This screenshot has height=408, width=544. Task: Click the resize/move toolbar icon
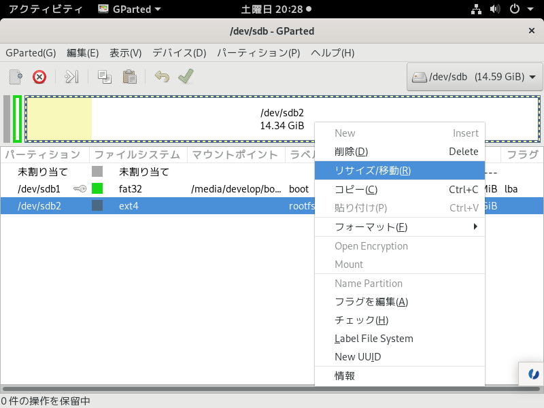(72, 77)
